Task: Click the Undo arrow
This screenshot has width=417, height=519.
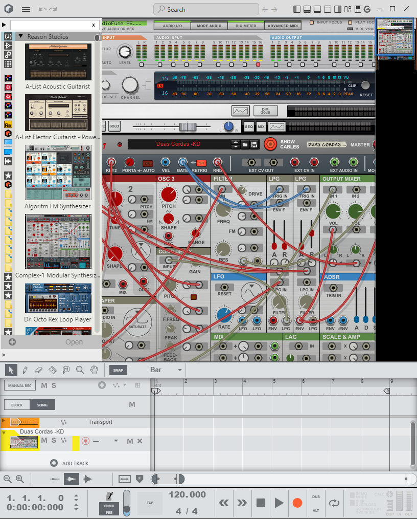Action: (x=42, y=9)
